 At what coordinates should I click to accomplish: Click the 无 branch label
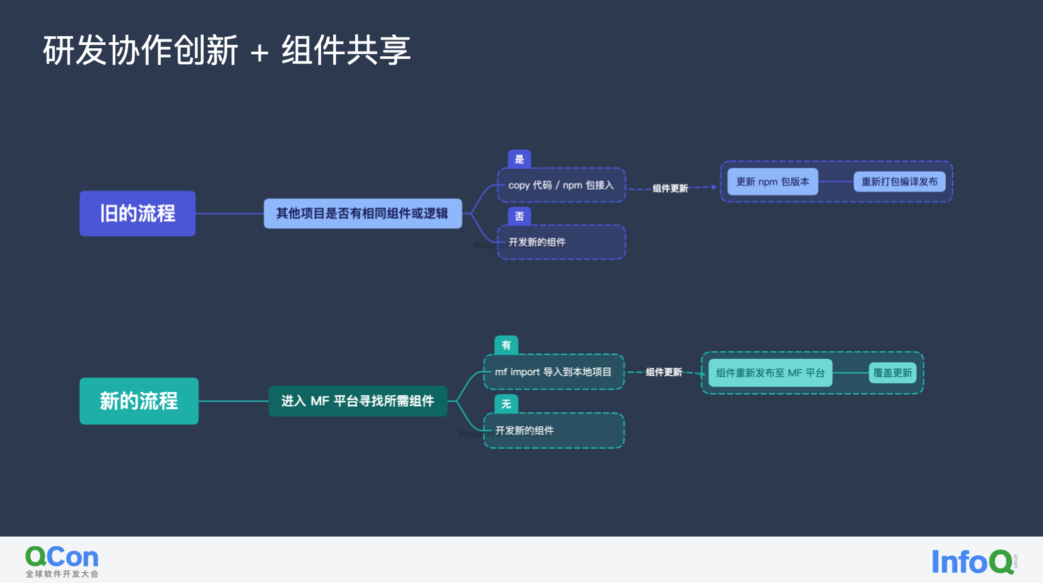[506, 403]
